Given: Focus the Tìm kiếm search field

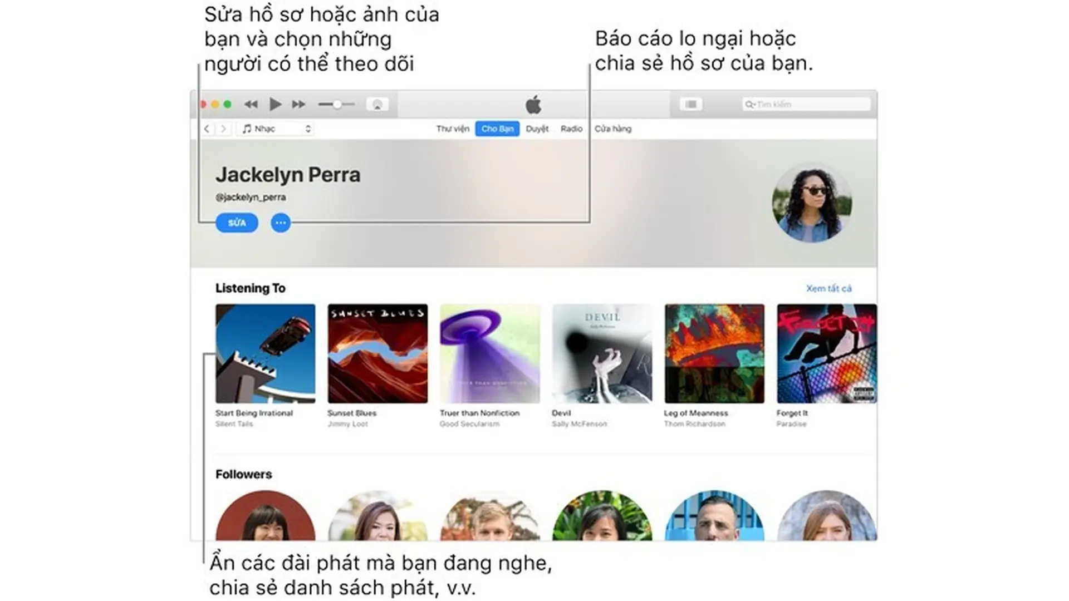Looking at the screenshot, I should tap(806, 104).
